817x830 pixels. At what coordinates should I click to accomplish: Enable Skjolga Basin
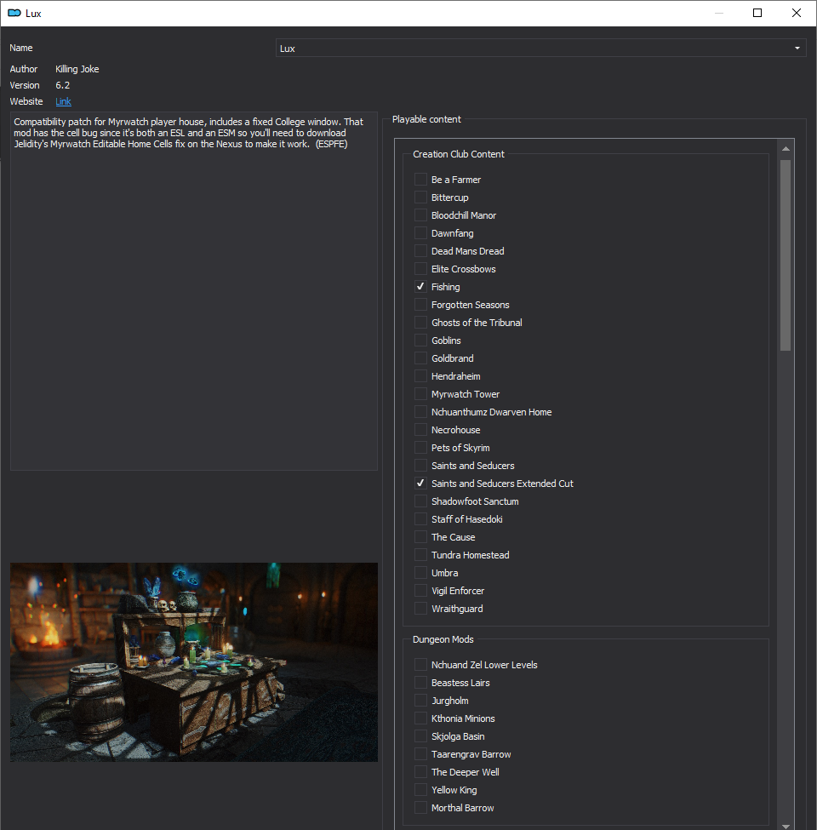[420, 737]
